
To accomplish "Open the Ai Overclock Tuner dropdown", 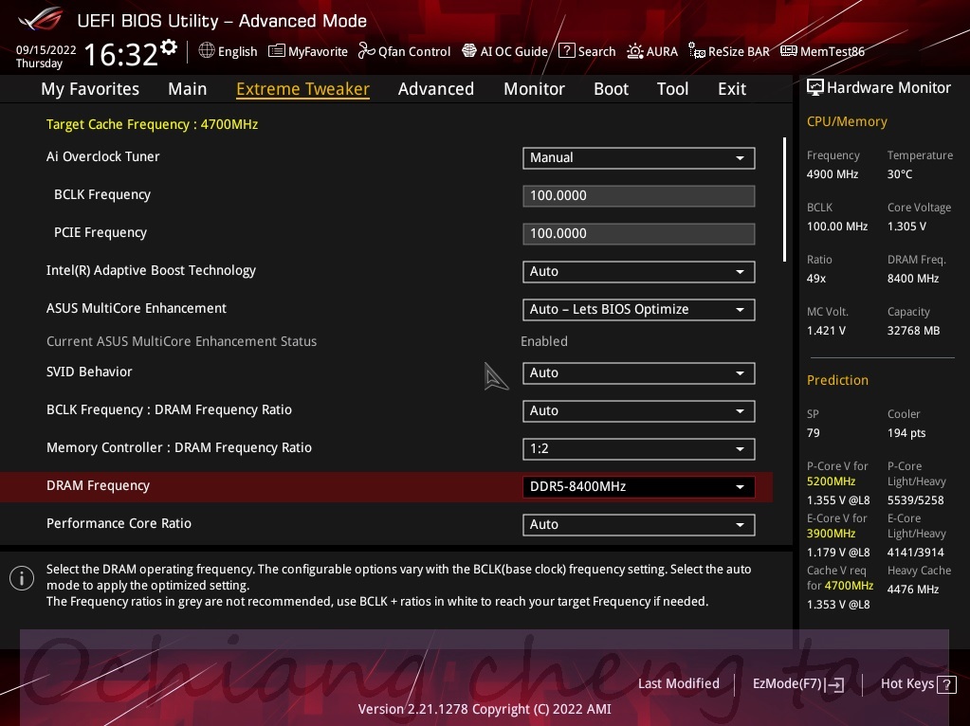I will click(638, 157).
